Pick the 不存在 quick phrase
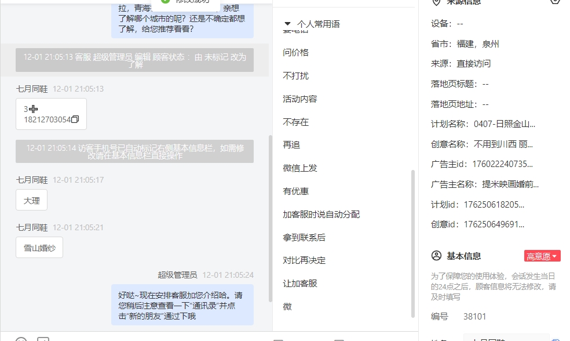This screenshot has height=341, width=570. (x=295, y=122)
